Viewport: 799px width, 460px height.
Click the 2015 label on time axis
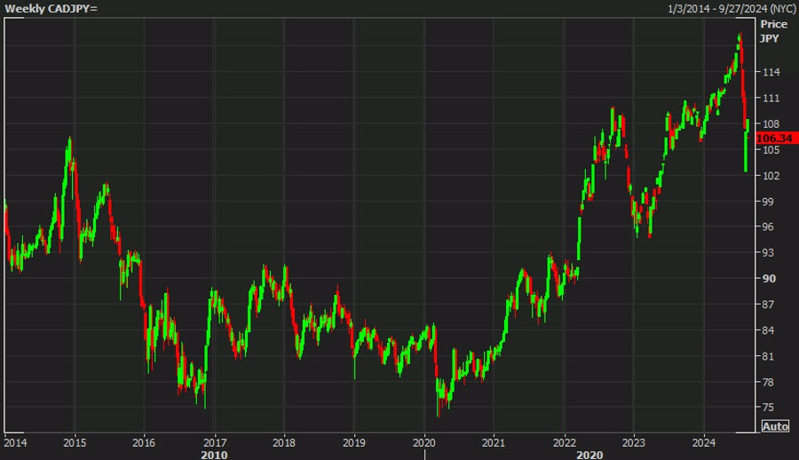pyautogui.click(x=75, y=442)
